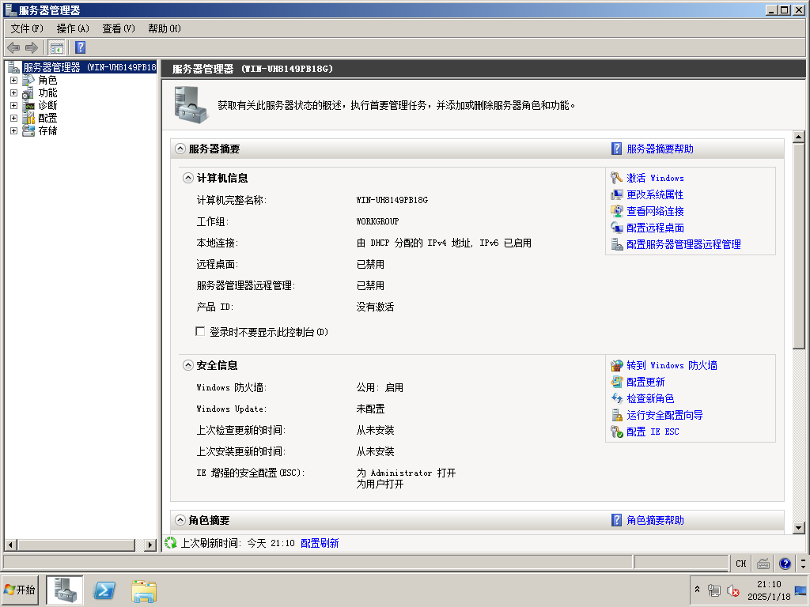
Task: Click the key icon next to 激活 Windows
Action: pyautogui.click(x=616, y=178)
